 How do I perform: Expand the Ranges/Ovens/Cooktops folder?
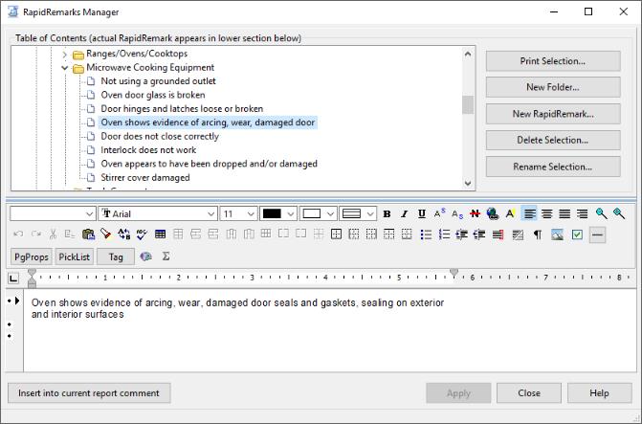click(x=64, y=54)
